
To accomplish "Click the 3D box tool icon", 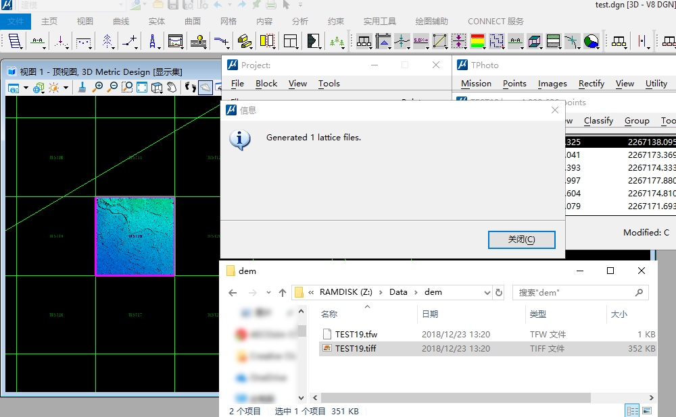I will (x=535, y=41).
